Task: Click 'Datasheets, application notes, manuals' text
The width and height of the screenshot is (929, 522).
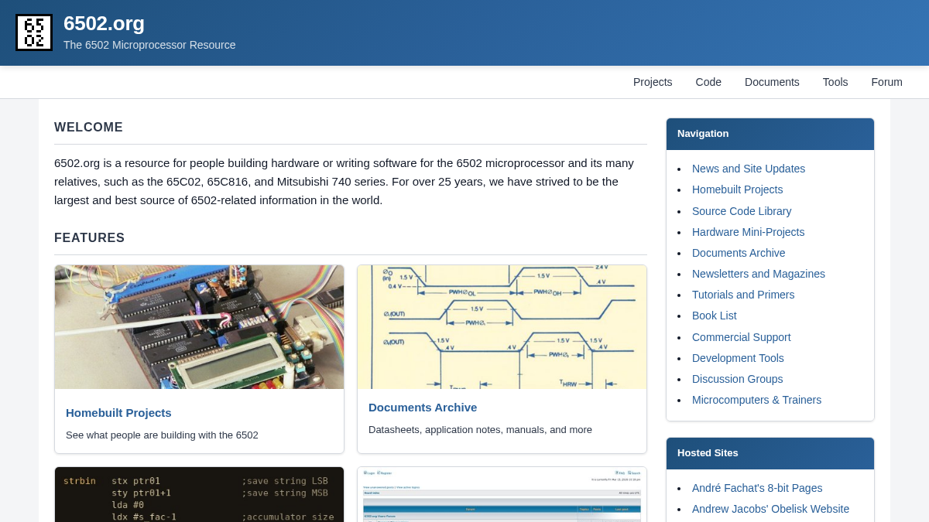Action: click(480, 430)
